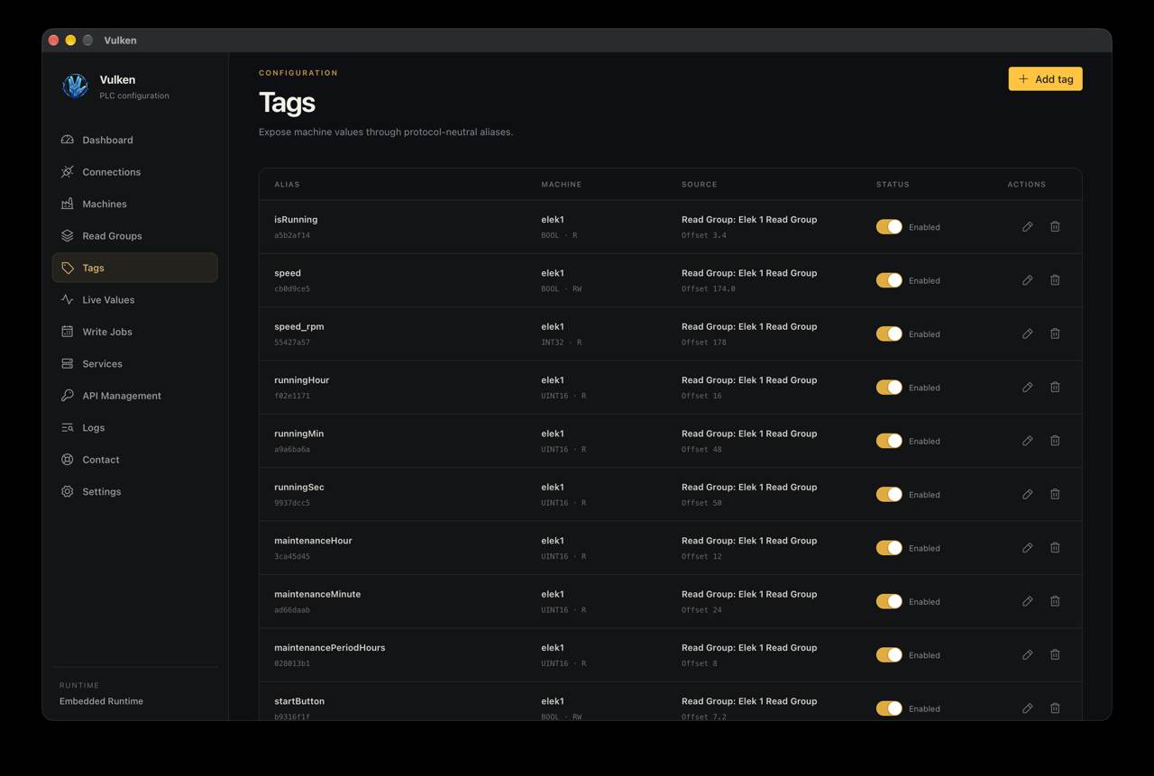Screen dimensions: 1154x776
Task: Open the Dashboard page
Action: click(134, 140)
